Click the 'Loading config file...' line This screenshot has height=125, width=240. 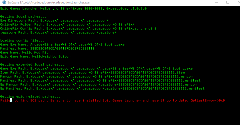(x=22, y=40)
